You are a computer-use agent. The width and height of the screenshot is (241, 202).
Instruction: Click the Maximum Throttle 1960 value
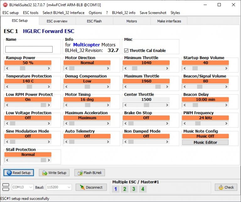(x=146, y=81)
